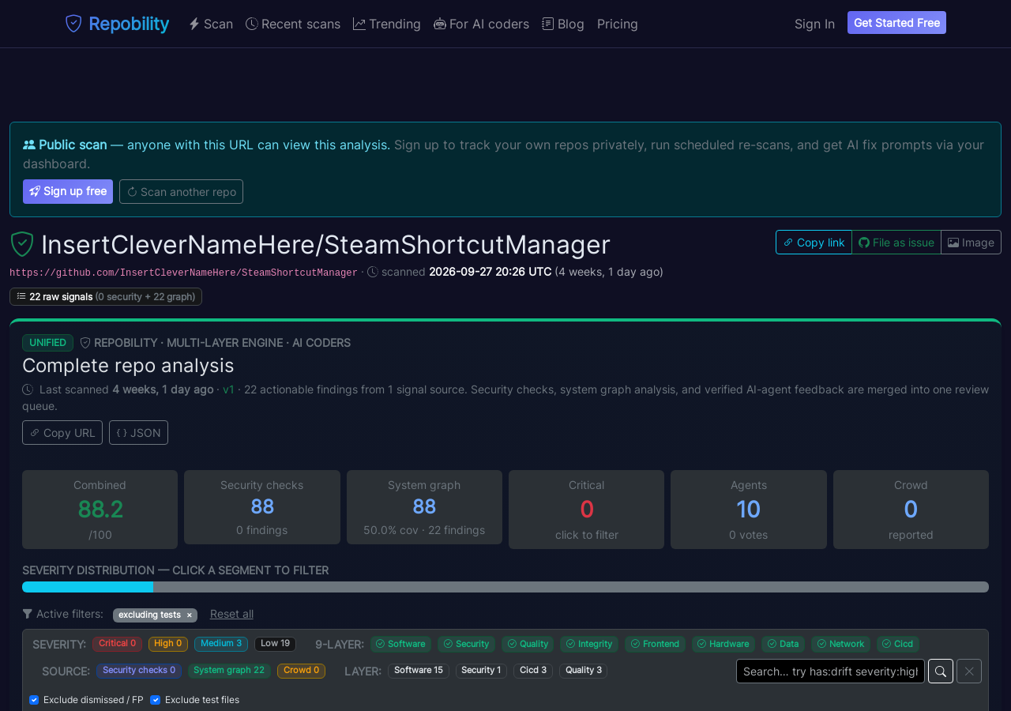Click the JSON braces button
1011x711 pixels.
click(x=138, y=433)
